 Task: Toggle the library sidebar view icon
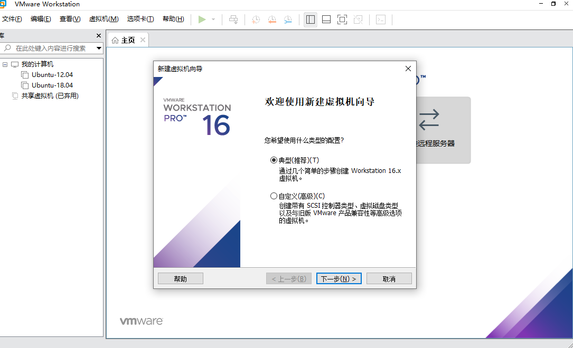click(x=310, y=20)
